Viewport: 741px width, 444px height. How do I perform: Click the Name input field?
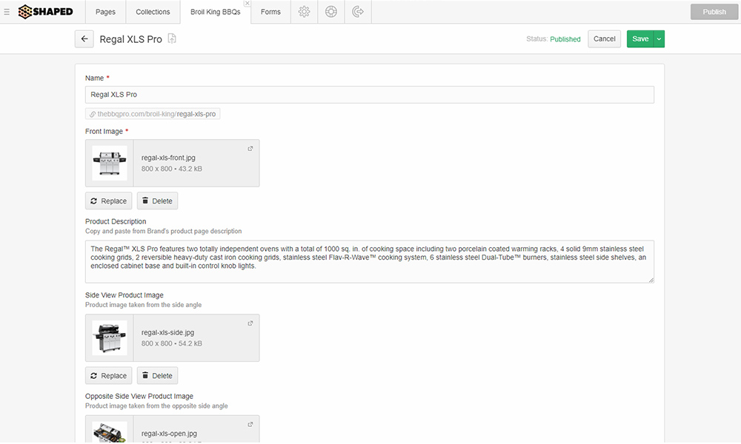pos(370,95)
